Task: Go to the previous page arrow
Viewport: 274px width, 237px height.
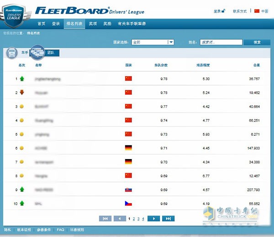Action: [x=120, y=219]
